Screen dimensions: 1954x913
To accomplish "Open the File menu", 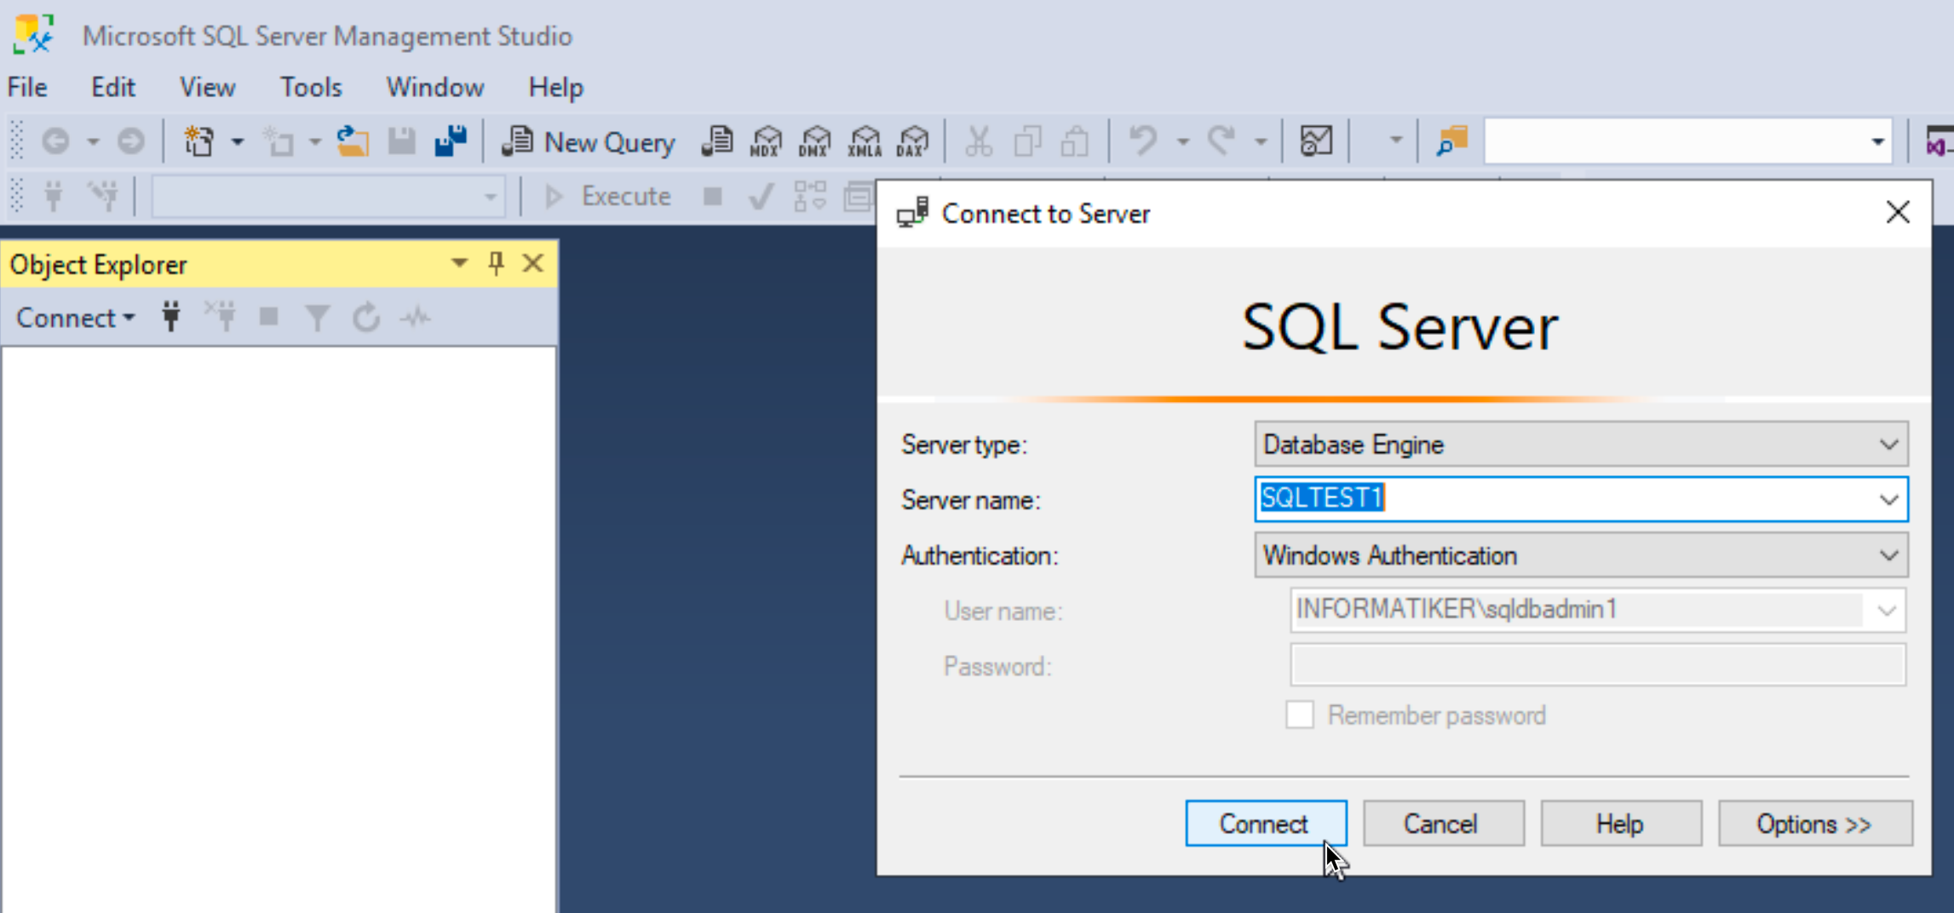I will coord(27,87).
